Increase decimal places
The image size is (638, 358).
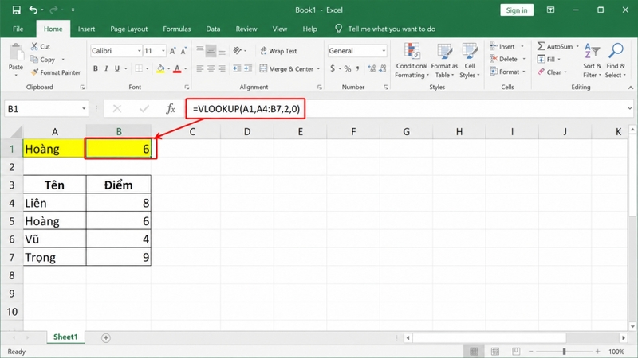[x=372, y=69]
